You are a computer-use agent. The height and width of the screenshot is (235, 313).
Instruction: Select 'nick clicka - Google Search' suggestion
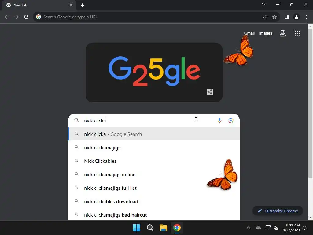pyautogui.click(x=154, y=134)
